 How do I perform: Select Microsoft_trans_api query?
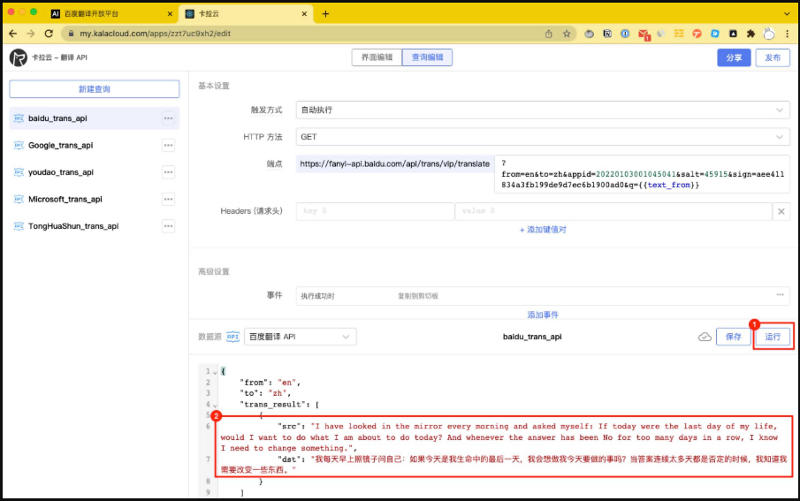tap(65, 199)
